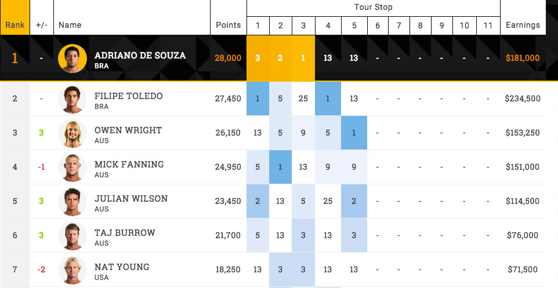Open Taj Burrow's profile photo

[x=73, y=236]
